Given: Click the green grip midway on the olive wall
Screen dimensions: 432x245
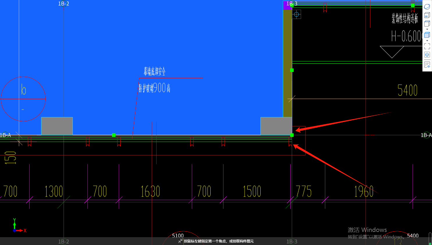Looking at the screenshot, I should click(292, 70).
